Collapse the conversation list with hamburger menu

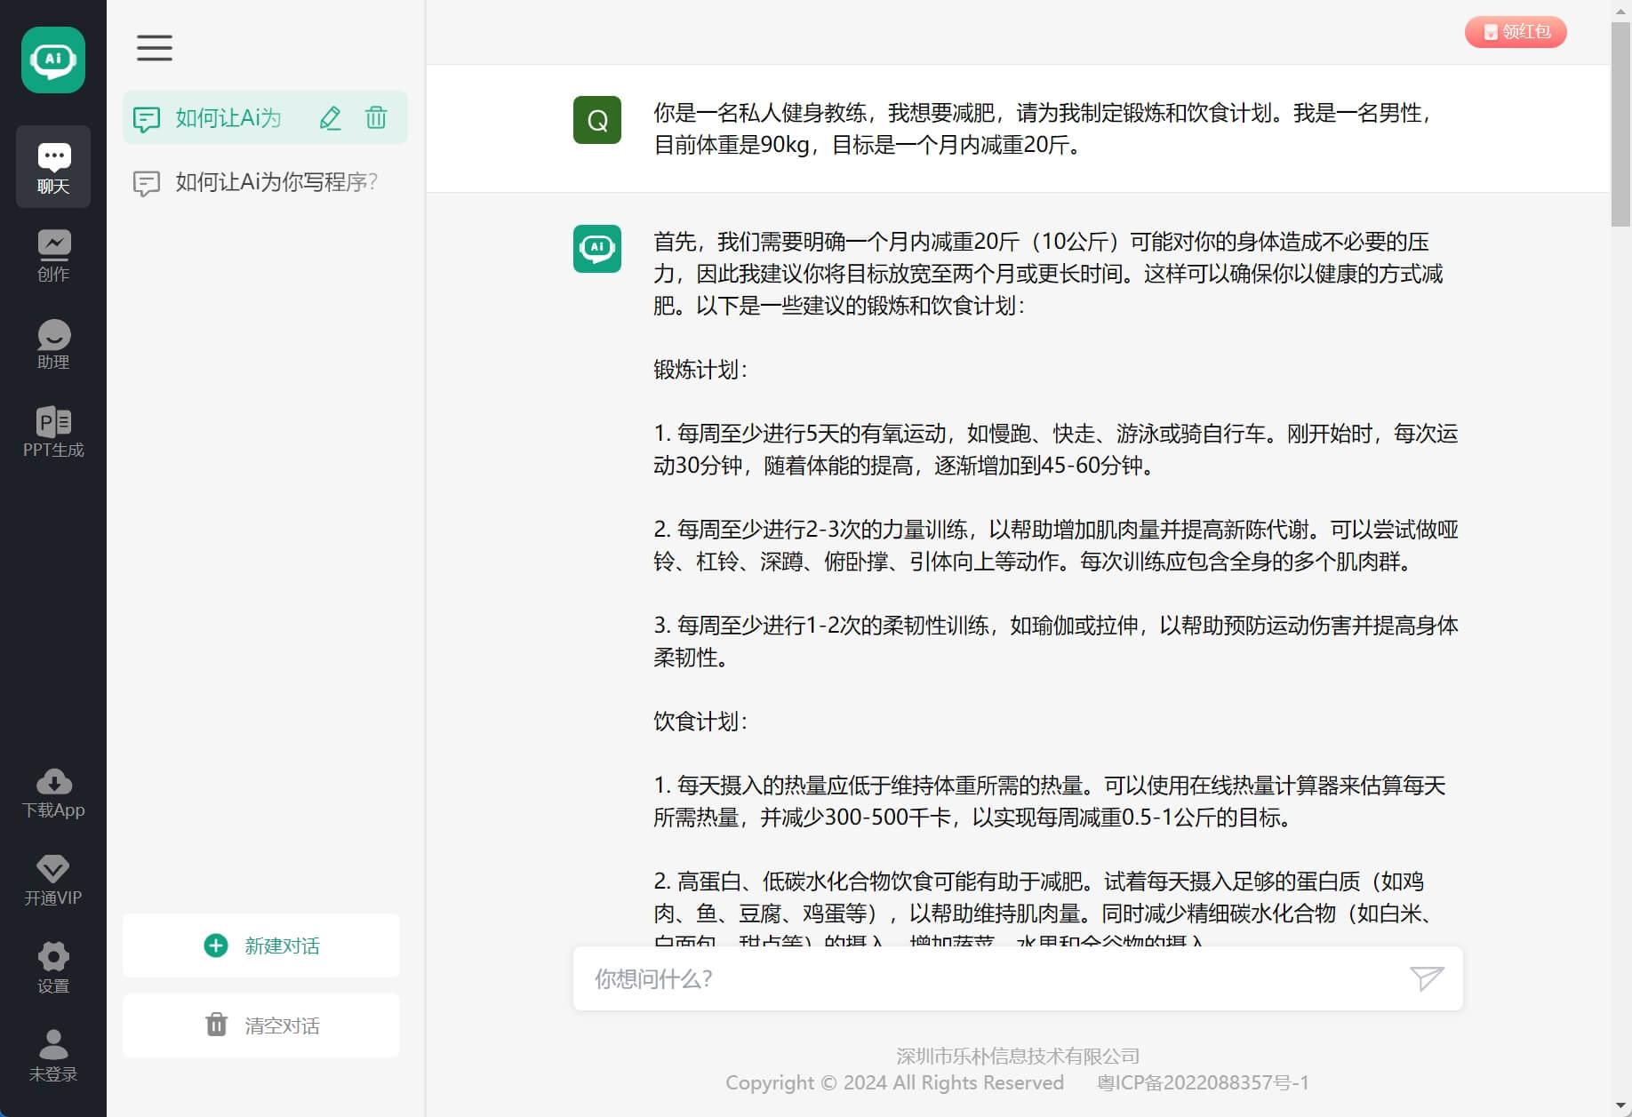coord(155,48)
